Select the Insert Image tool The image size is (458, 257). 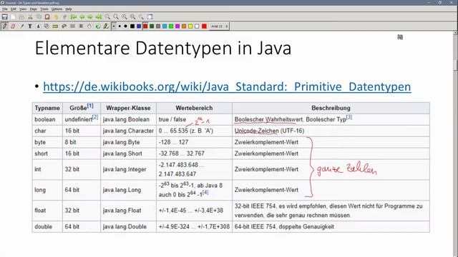pos(38,26)
